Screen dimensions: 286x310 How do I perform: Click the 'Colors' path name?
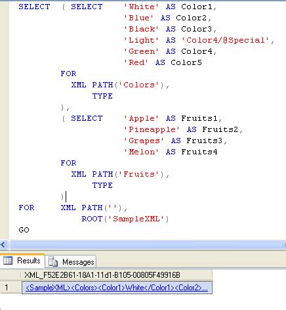[139, 85]
